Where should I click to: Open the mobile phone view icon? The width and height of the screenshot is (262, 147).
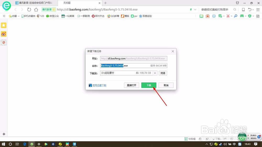point(243,9)
